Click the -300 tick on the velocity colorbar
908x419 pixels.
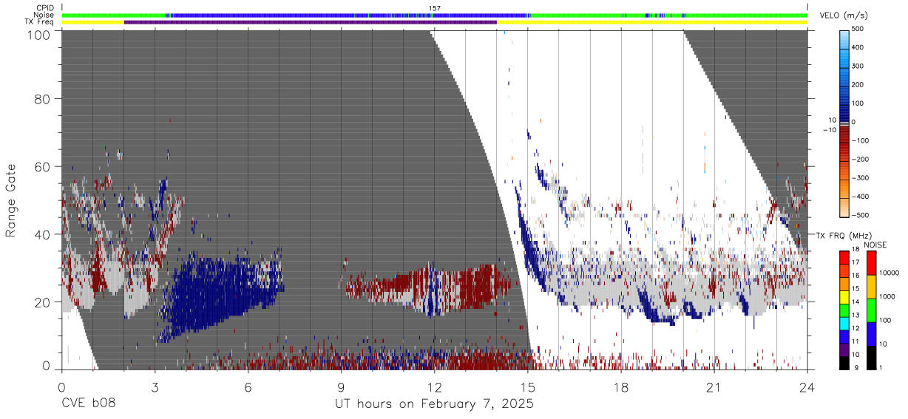(x=861, y=177)
